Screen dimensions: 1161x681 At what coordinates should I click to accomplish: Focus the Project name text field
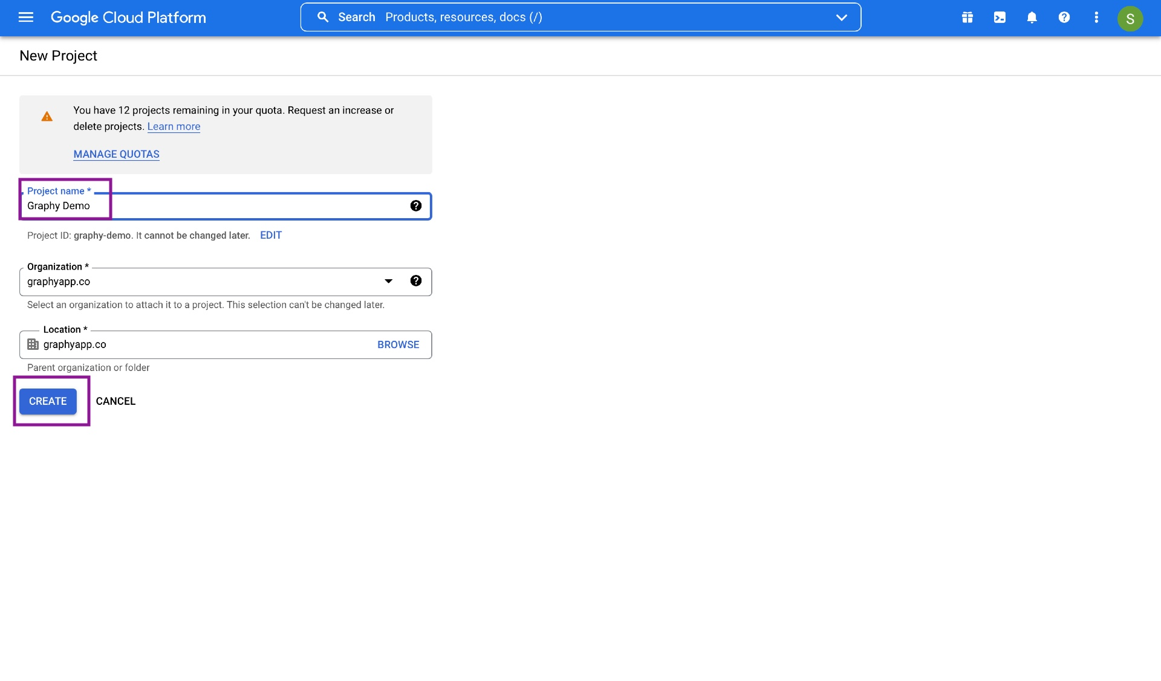[242, 206]
